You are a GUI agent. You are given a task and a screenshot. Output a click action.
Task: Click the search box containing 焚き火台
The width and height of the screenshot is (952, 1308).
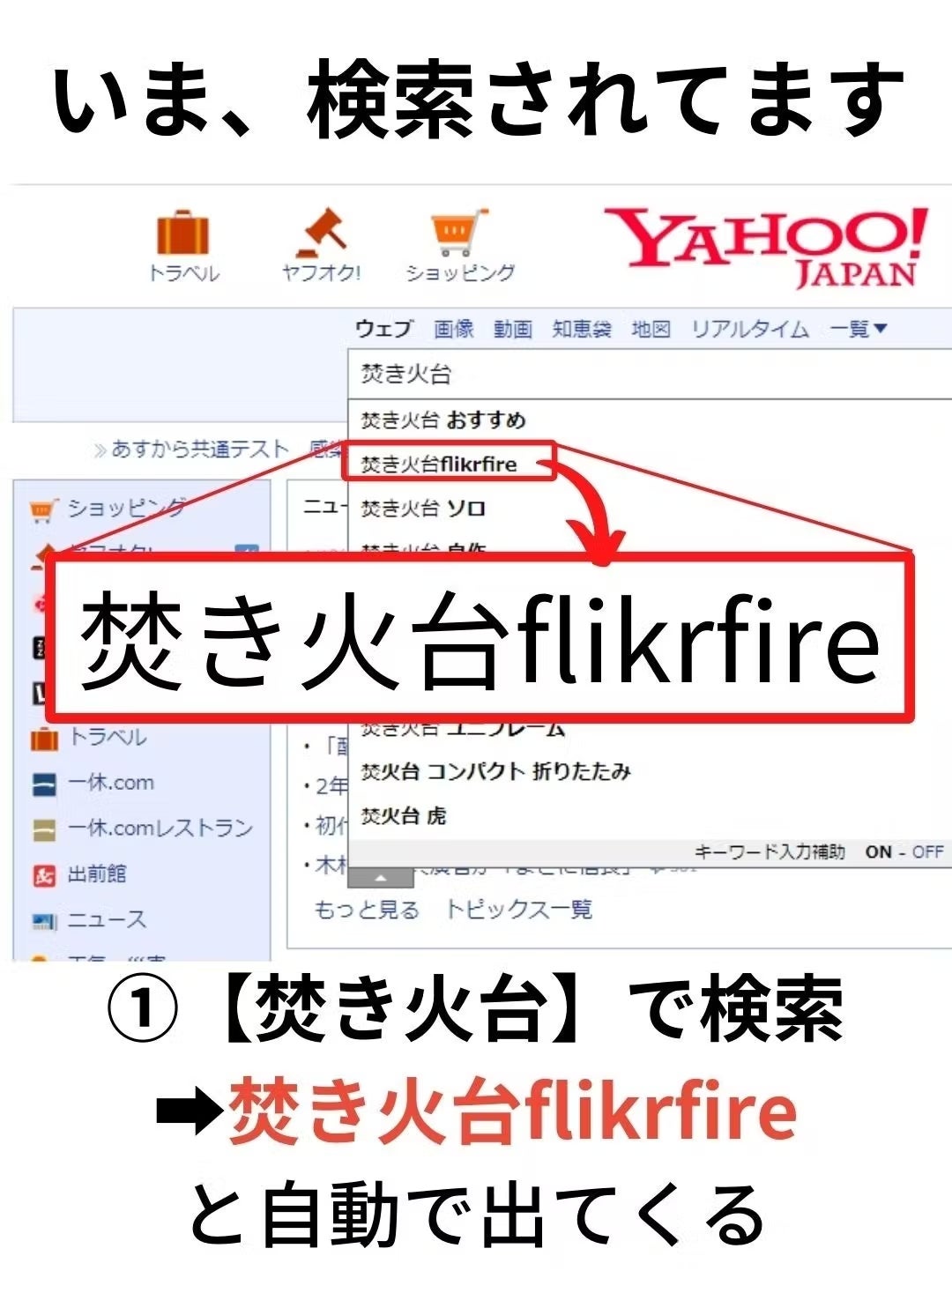(x=651, y=374)
